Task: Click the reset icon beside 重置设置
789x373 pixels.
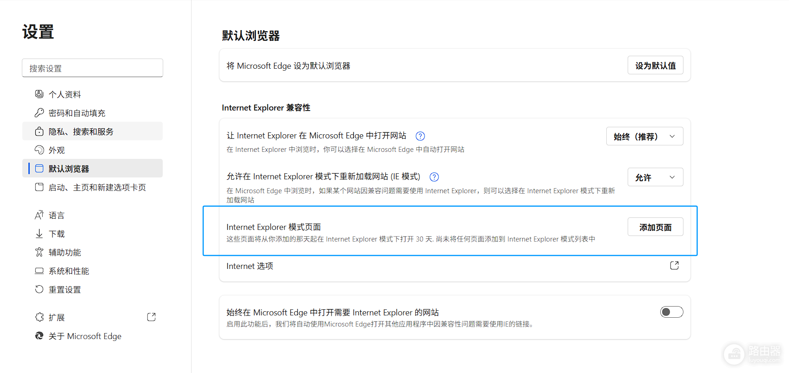Action: pyautogui.click(x=39, y=289)
